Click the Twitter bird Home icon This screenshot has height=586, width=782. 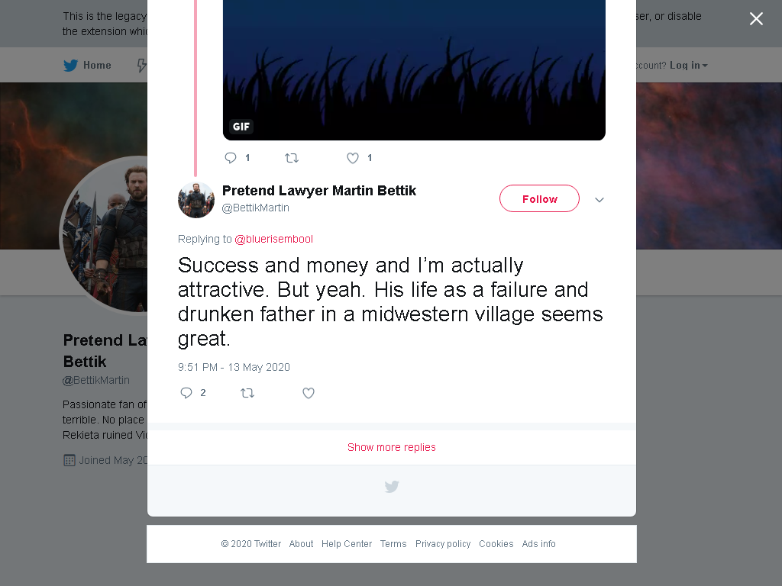point(71,66)
